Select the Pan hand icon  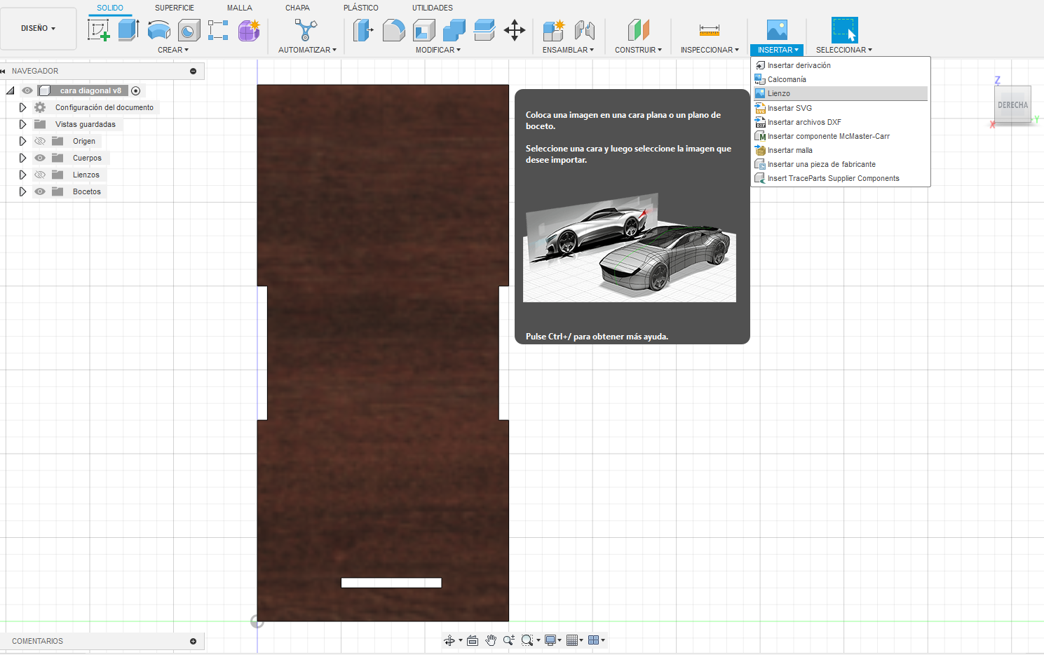pos(491,640)
